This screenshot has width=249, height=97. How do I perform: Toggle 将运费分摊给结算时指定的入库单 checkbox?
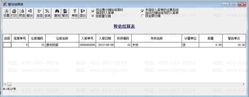tap(93, 11)
